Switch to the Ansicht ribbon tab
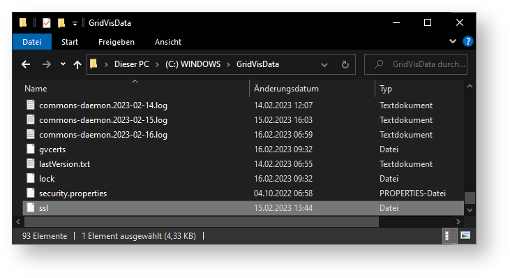Viewport: 510px width, 278px height. pos(168,42)
